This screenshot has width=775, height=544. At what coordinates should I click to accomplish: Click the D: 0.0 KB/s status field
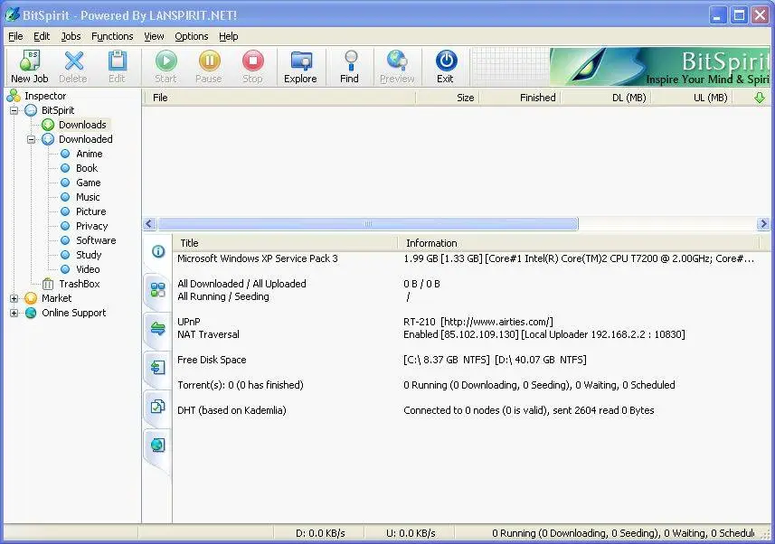coord(319,534)
